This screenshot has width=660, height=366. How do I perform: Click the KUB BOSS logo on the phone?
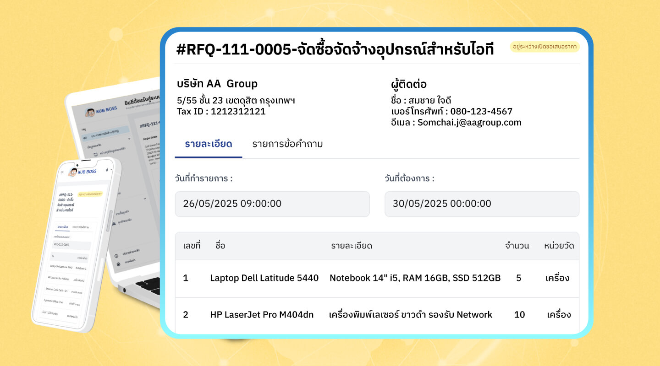click(83, 172)
